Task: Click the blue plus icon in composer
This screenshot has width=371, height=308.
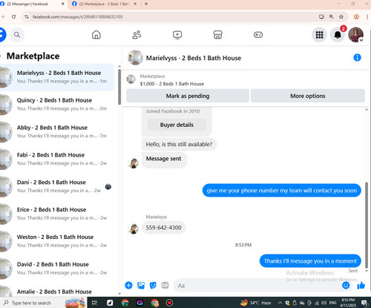Action: (128, 285)
